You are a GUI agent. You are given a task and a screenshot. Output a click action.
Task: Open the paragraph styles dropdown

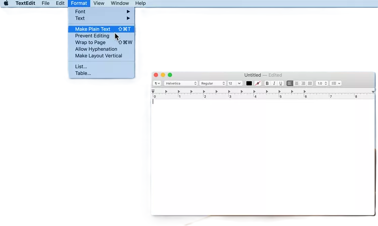pyautogui.click(x=157, y=83)
